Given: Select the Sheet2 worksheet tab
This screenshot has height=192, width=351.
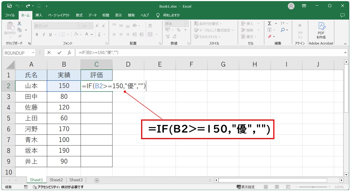Looking at the screenshot, I should point(56,180).
